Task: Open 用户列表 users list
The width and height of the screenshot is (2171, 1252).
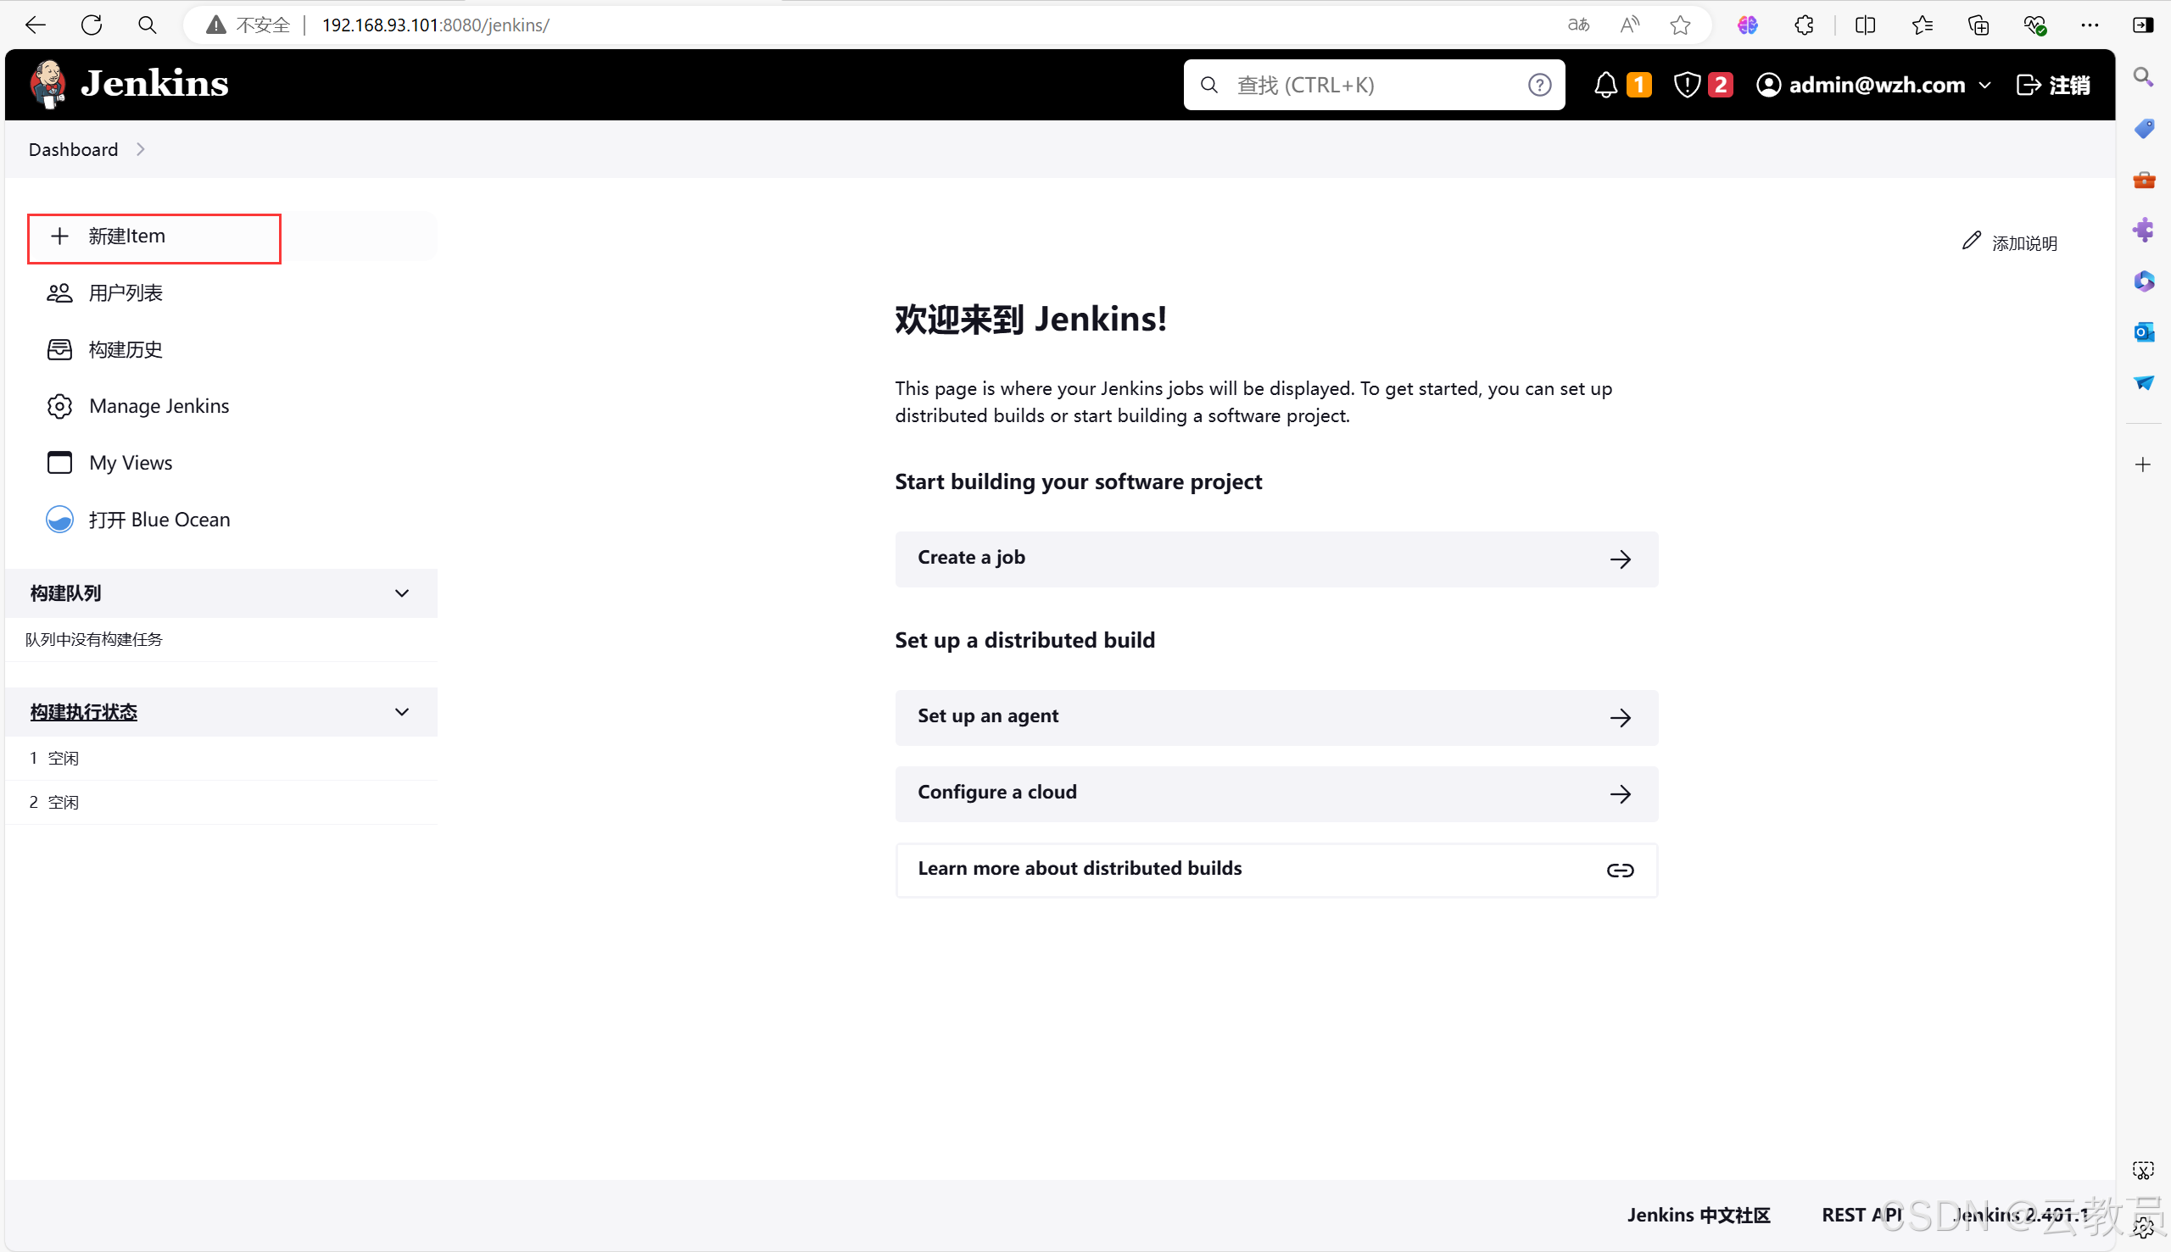Action: tap(125, 293)
